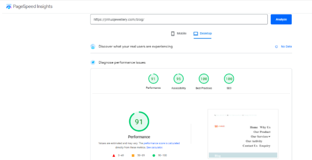Click the SEO label
Image resolution: width=312 pixels, height=160 pixels.
tap(229, 88)
